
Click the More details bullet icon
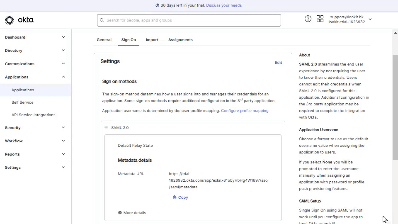(120, 213)
